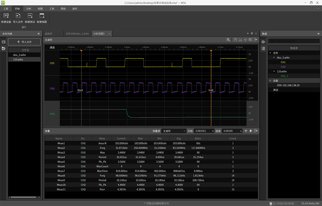Click the 开始 time input field

203,131
